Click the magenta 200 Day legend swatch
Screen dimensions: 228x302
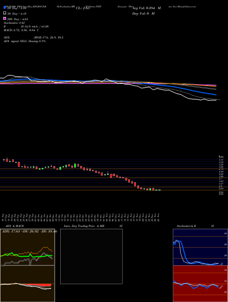(x=5, y=18)
